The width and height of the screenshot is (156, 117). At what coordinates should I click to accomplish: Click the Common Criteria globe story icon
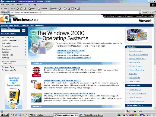pyautogui.click(x=36, y=71)
